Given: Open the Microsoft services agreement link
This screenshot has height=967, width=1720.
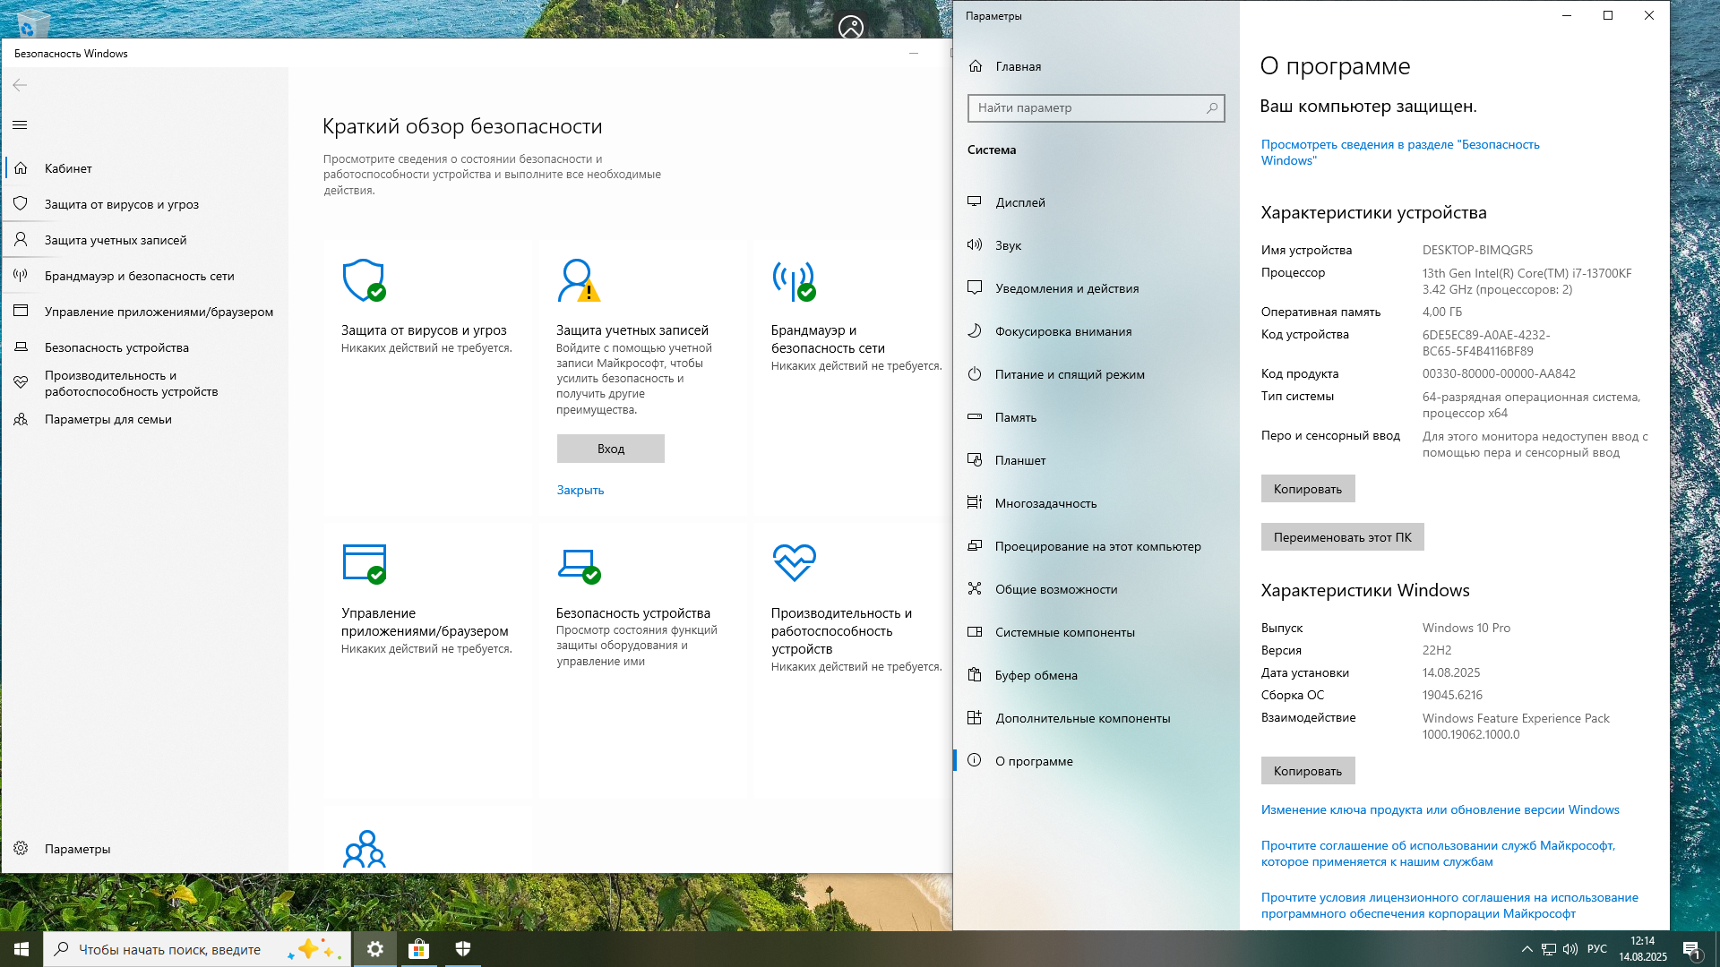Looking at the screenshot, I should 1438,853.
